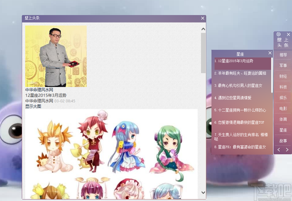Switch to the 推荐 category
This screenshot has height=201, width=292.
pos(283,54)
